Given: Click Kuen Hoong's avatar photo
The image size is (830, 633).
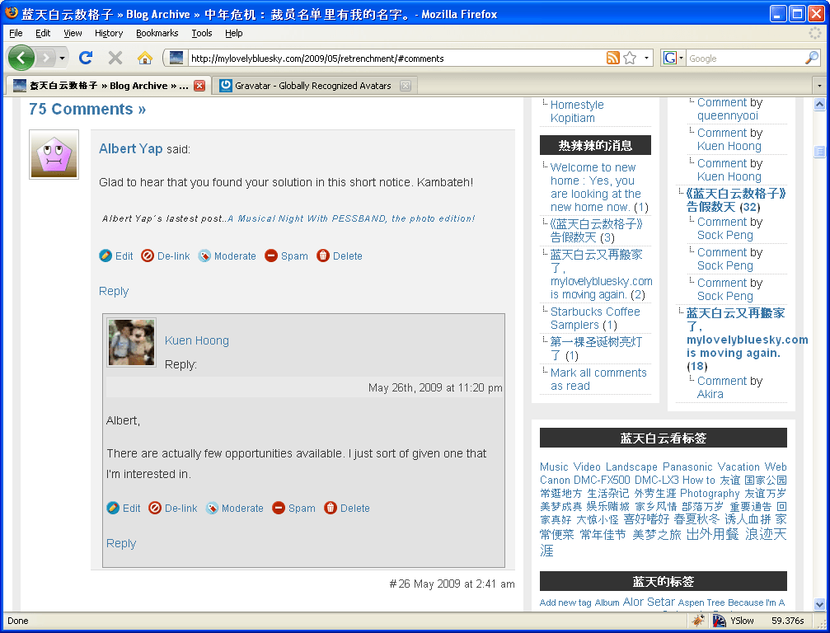Looking at the screenshot, I should 132,343.
